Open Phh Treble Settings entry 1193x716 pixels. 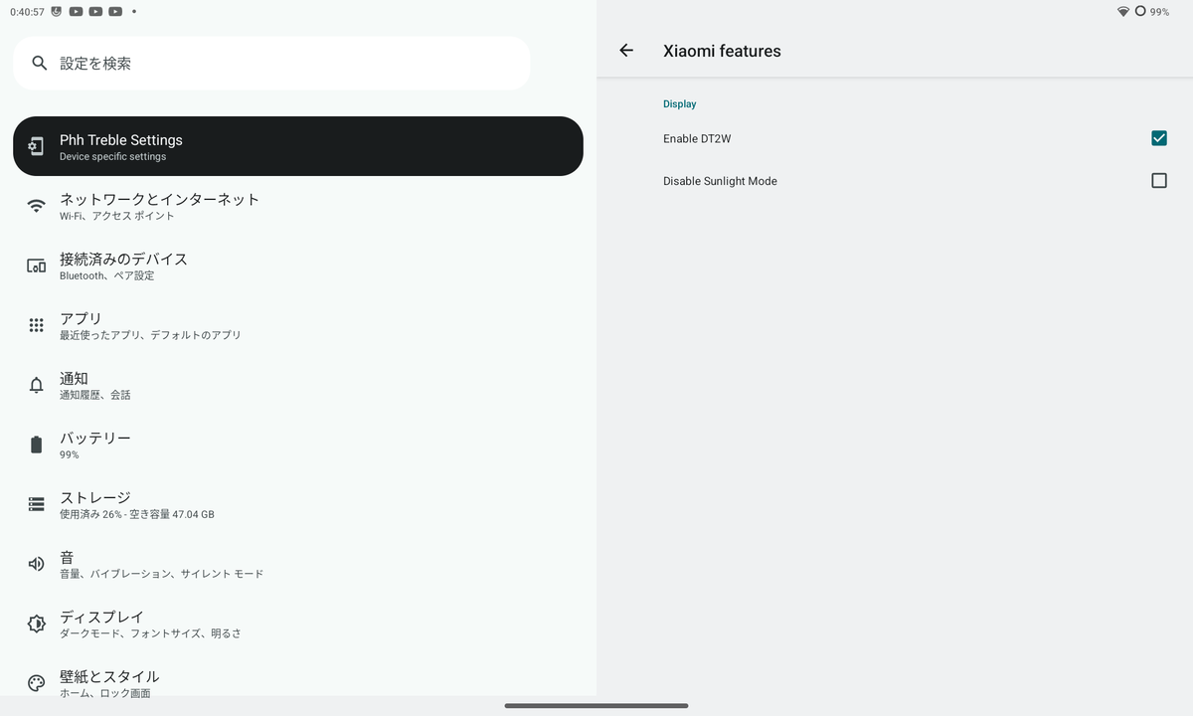(x=298, y=146)
